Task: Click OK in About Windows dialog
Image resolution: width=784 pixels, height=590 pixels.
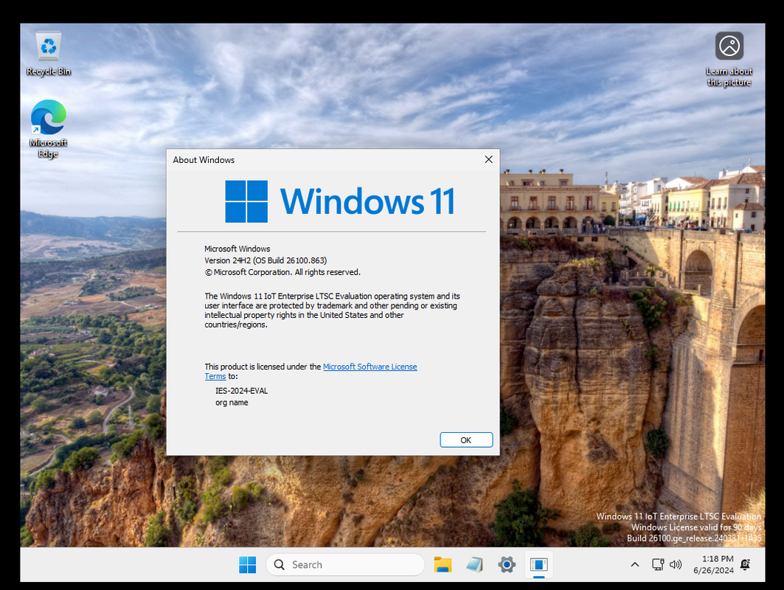Action: tap(466, 440)
